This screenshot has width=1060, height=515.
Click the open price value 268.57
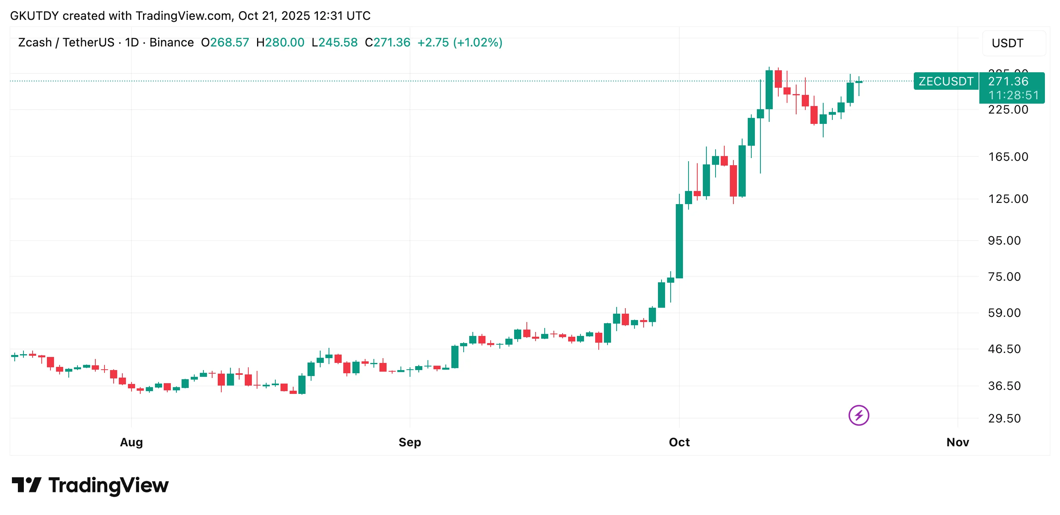coord(229,42)
